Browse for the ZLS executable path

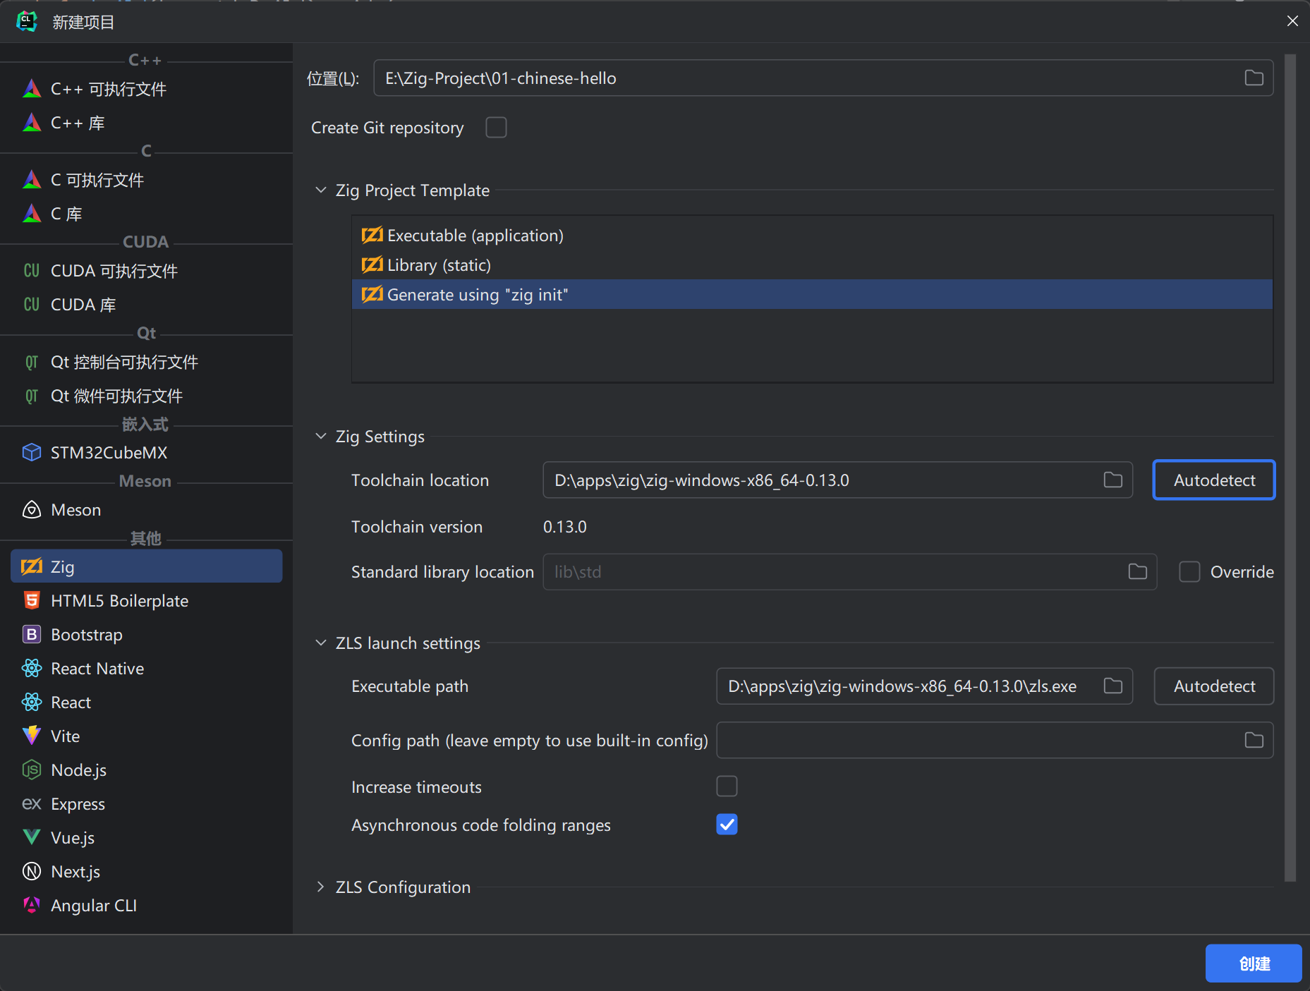click(x=1112, y=686)
